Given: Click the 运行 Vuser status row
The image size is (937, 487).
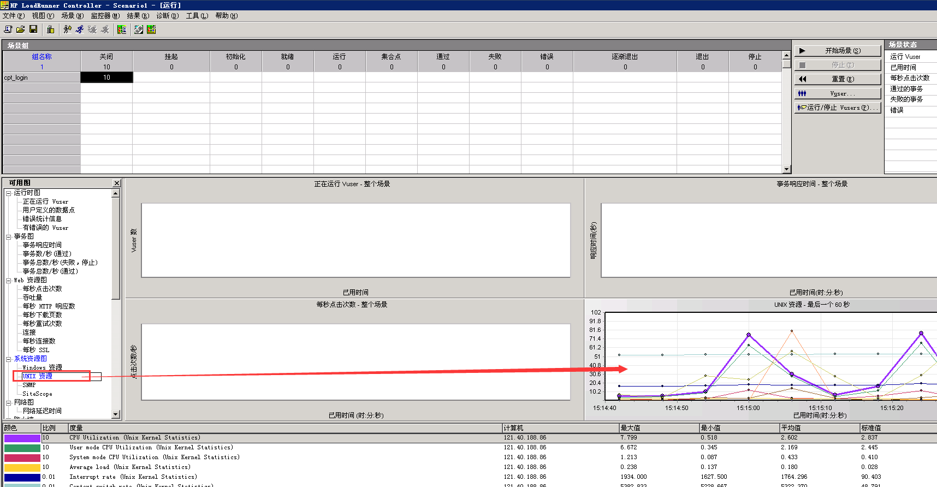Looking at the screenshot, I should point(911,57).
